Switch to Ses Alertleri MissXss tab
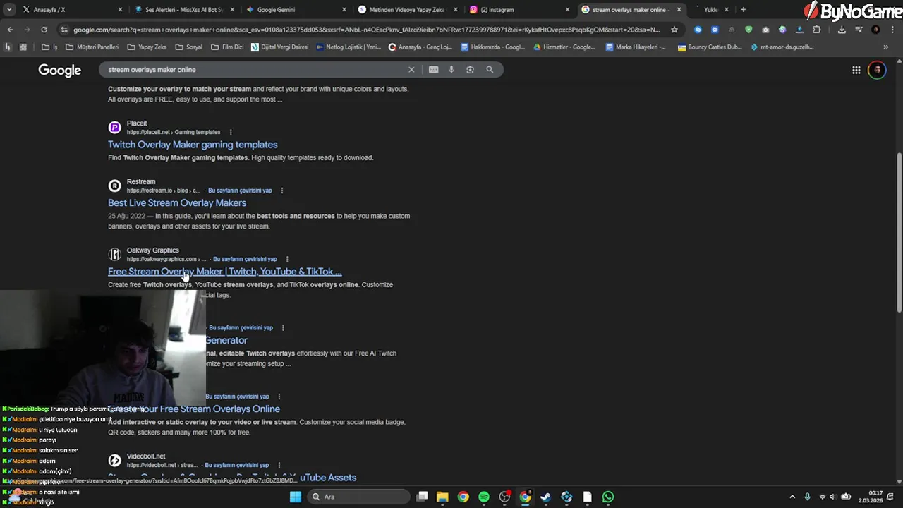The height and width of the screenshot is (508, 903). point(185,10)
